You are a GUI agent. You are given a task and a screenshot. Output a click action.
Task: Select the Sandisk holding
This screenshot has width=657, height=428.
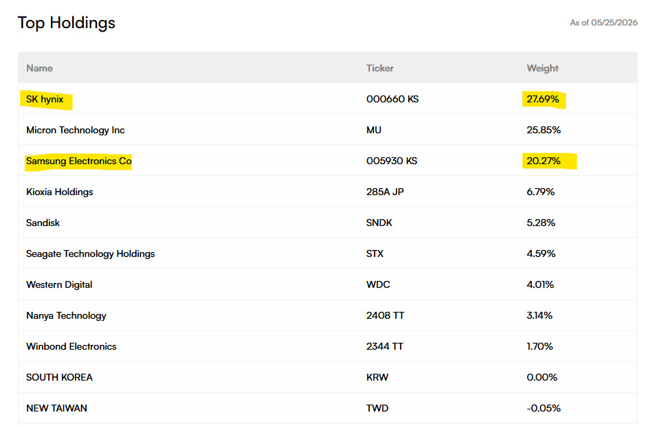pyautogui.click(x=43, y=223)
